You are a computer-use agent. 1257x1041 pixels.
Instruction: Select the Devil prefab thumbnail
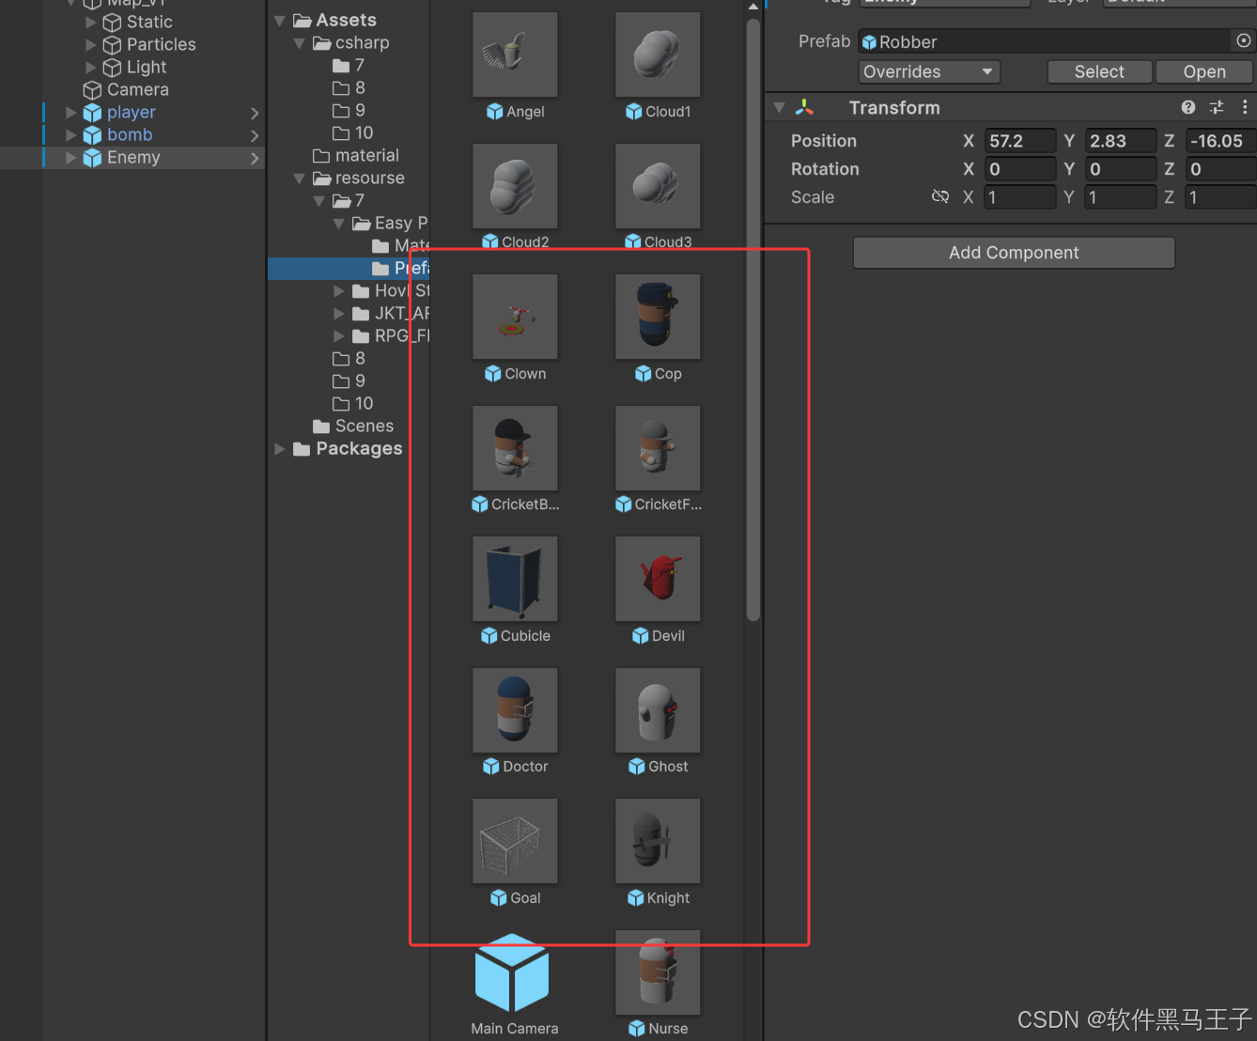point(658,579)
